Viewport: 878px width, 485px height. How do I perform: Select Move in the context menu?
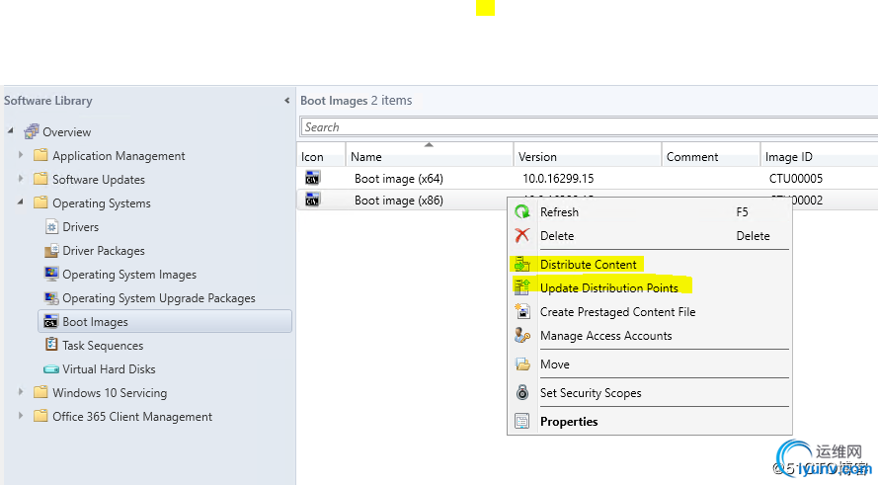pos(555,364)
